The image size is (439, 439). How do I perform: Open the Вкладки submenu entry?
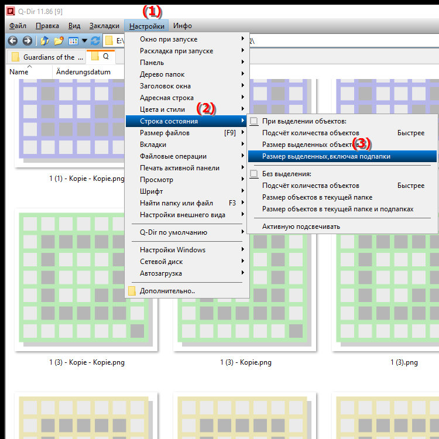(x=186, y=145)
